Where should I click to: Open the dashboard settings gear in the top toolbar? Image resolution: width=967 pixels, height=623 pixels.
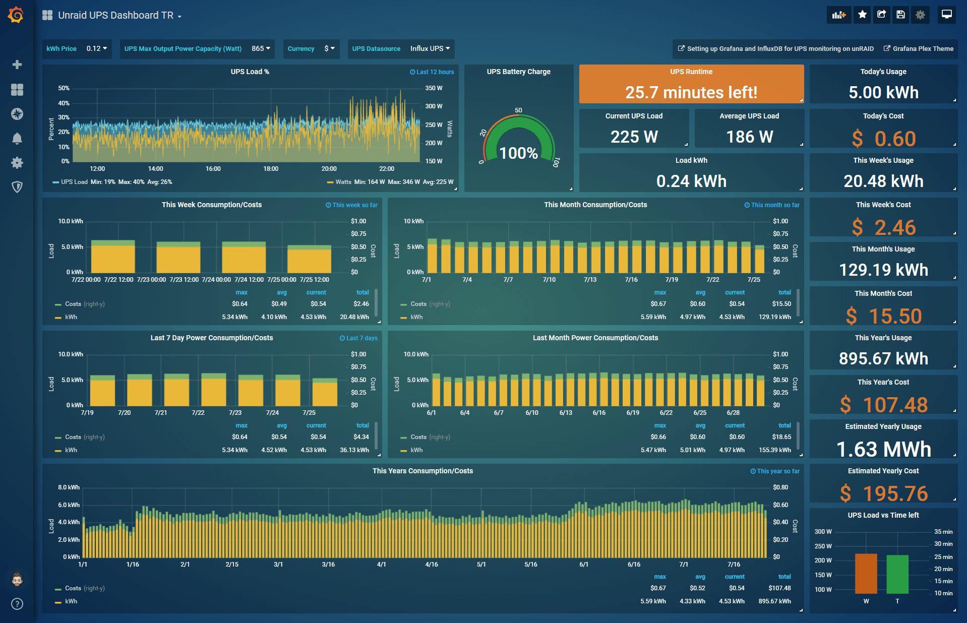920,15
